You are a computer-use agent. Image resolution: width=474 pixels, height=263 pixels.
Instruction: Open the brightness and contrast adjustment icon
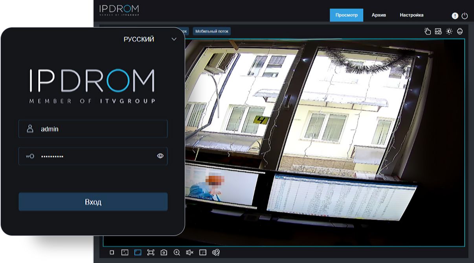tap(449, 31)
